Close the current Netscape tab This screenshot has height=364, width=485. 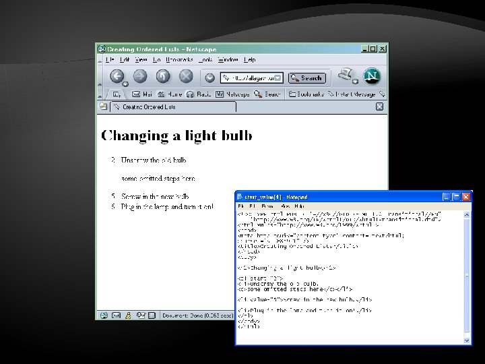[379, 107]
